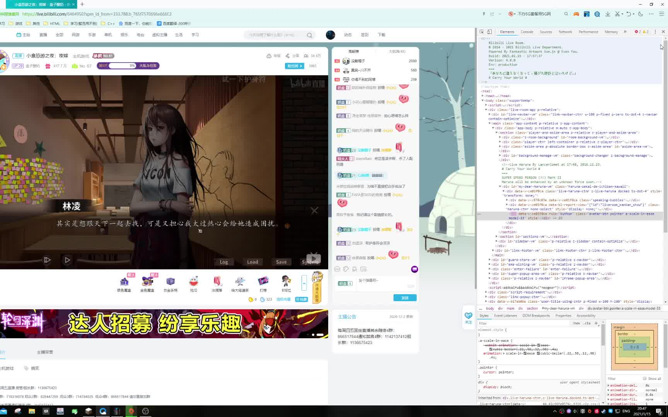Click the section breadcrumb in DevTools
Image resolution: width=668 pixels, height=417 pixels.
tap(532, 309)
